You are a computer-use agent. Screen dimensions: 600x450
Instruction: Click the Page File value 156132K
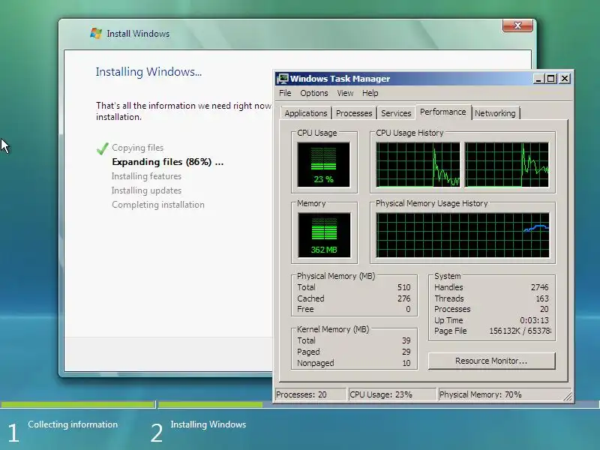click(x=505, y=331)
